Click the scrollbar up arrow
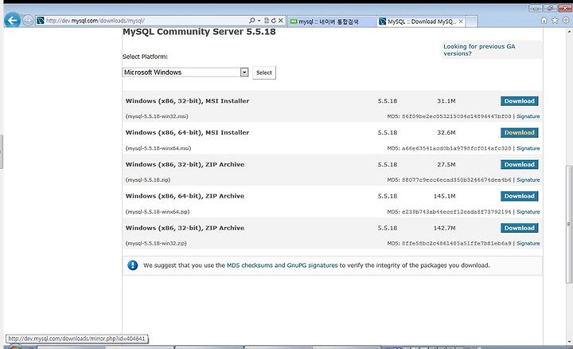This screenshot has height=349, width=573. tap(569, 32)
